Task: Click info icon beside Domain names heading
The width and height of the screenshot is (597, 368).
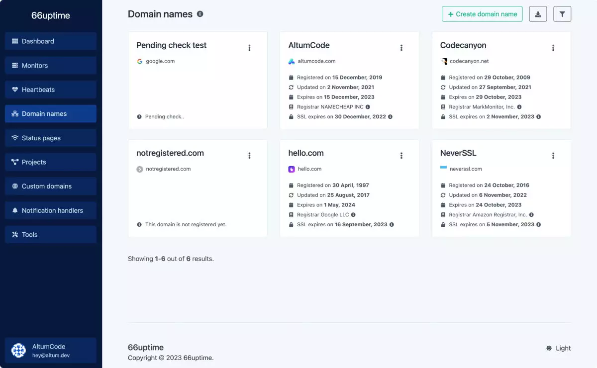Action: click(x=200, y=14)
